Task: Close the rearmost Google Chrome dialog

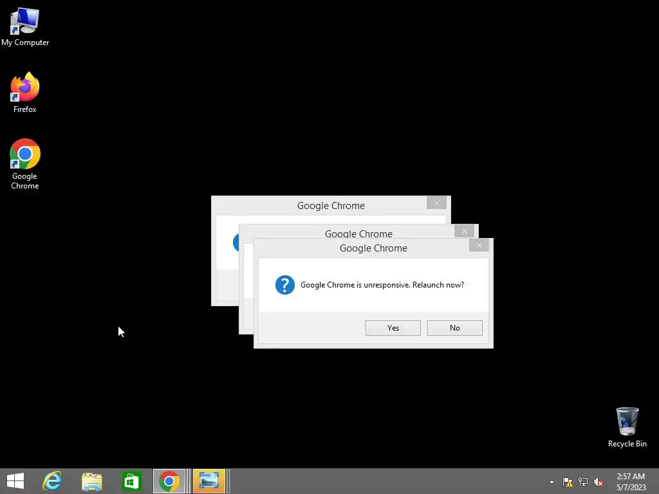Action: pyautogui.click(x=437, y=203)
